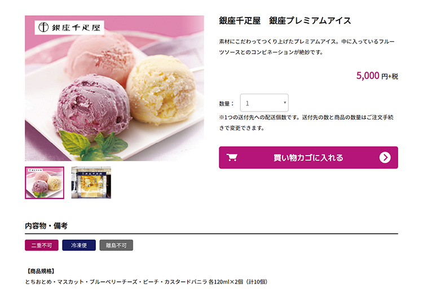
Task: Click the 冷凍便 navy tag
Action: 79,245
